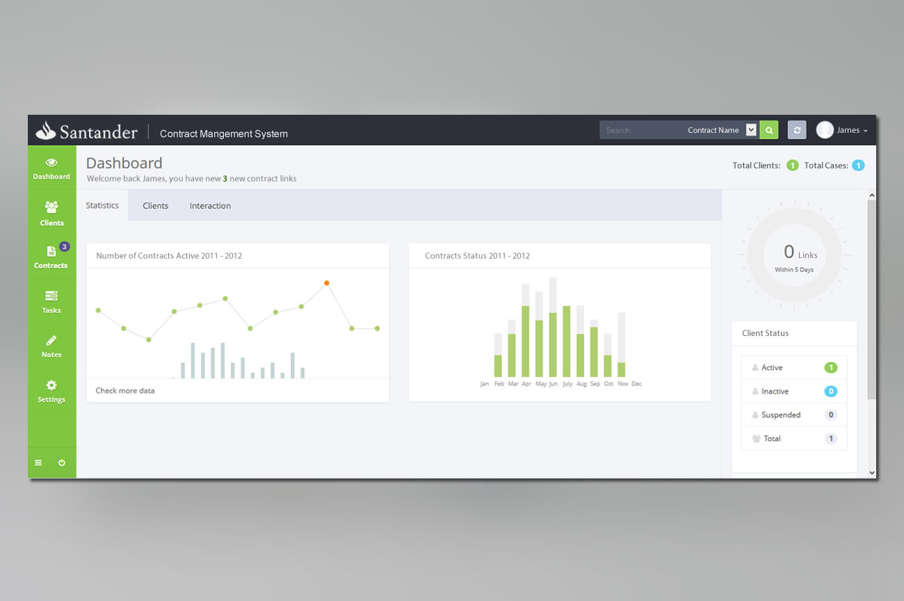Select the Inactive status counter
Viewport: 904px width, 601px height.
830,391
